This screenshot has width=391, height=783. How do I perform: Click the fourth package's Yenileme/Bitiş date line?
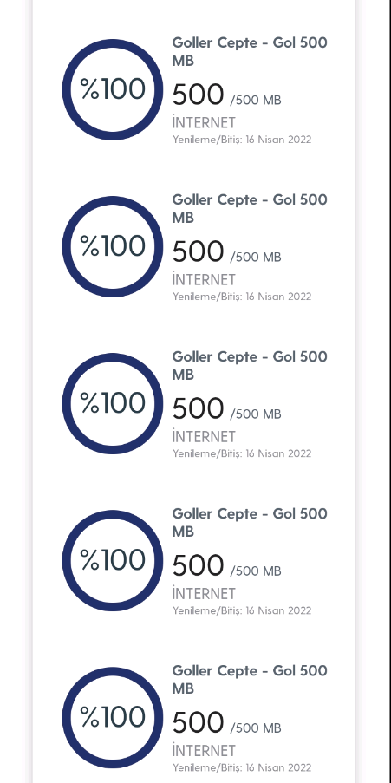click(x=242, y=610)
